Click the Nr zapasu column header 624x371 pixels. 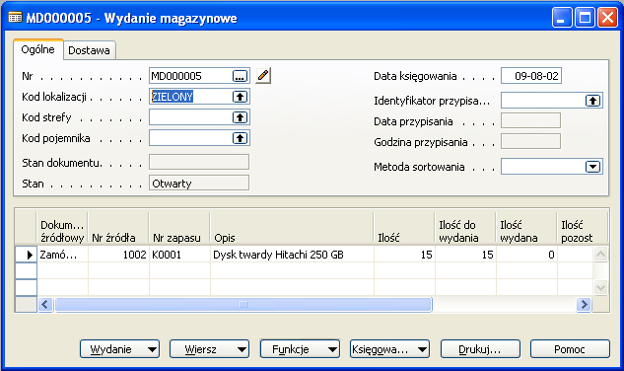point(179,228)
